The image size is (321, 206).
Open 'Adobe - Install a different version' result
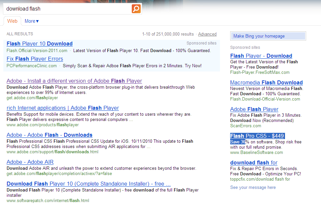74,81
